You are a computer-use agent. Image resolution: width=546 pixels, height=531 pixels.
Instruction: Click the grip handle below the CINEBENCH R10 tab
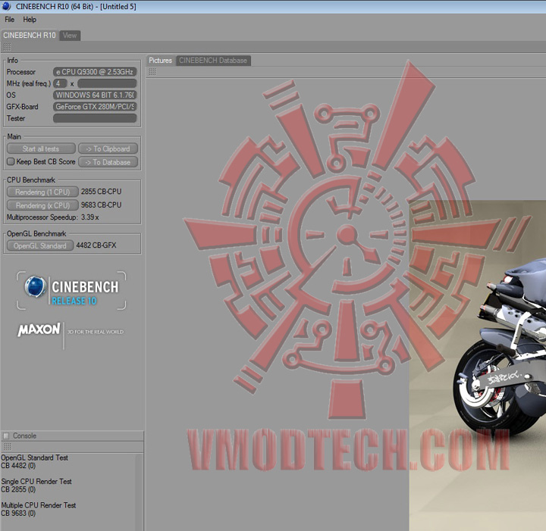point(8,47)
